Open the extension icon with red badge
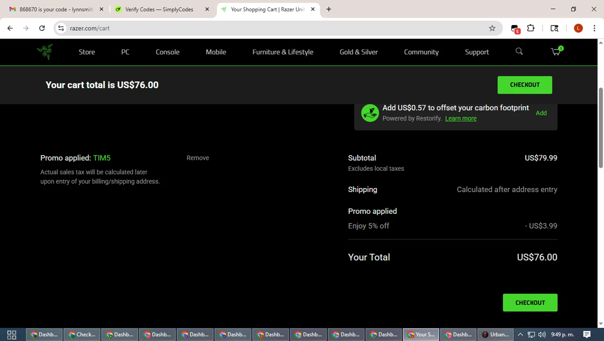The image size is (604, 341). tap(515, 29)
